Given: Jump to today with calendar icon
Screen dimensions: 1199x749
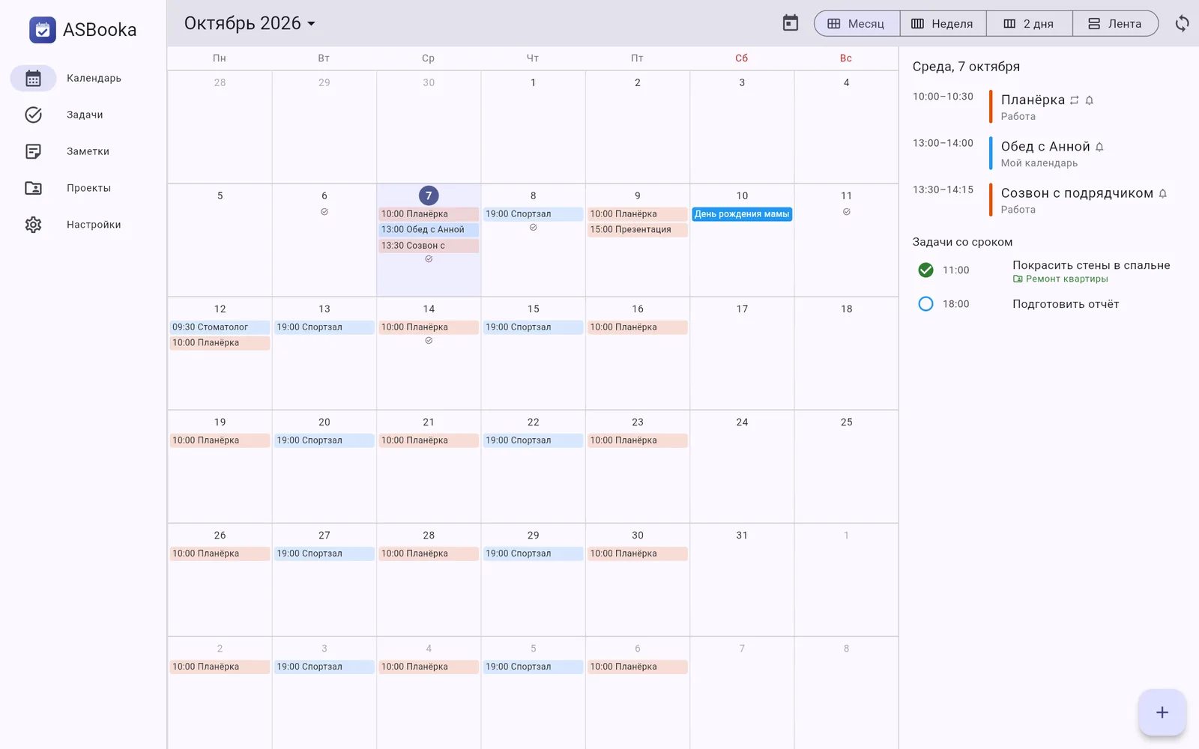Looking at the screenshot, I should 791,23.
